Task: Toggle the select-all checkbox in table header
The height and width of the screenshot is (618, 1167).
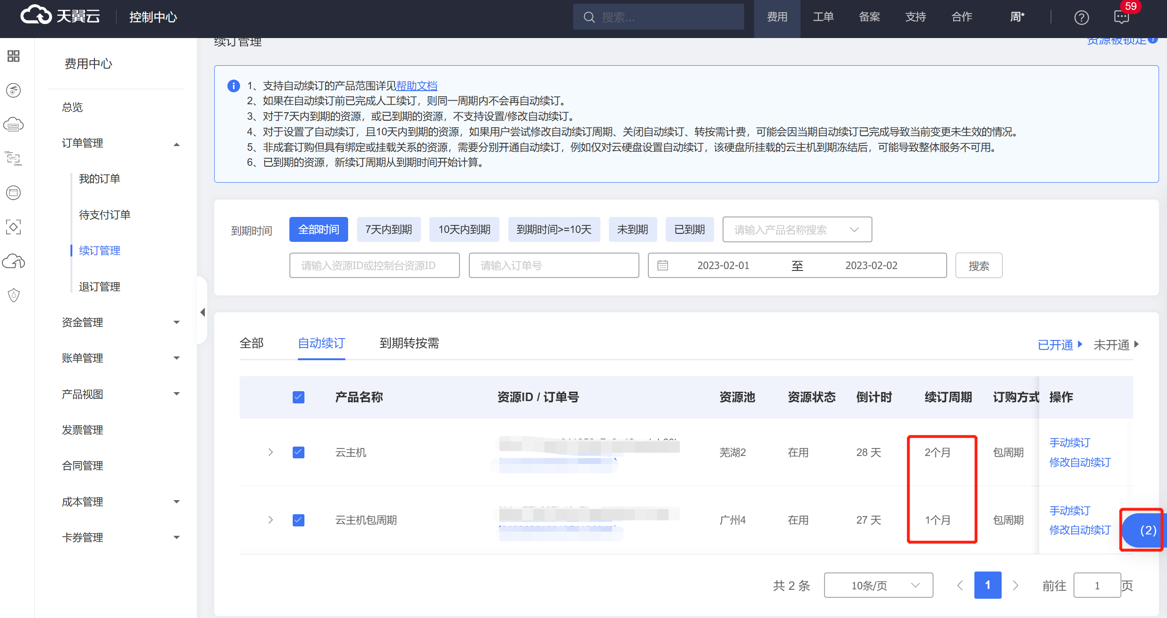Action: click(298, 397)
